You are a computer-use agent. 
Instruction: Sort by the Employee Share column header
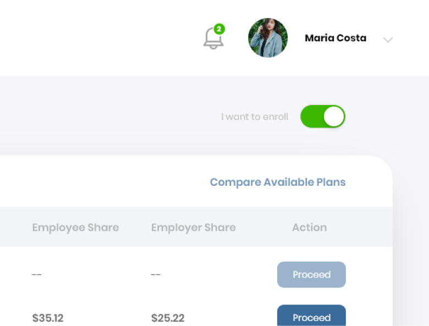(75, 228)
